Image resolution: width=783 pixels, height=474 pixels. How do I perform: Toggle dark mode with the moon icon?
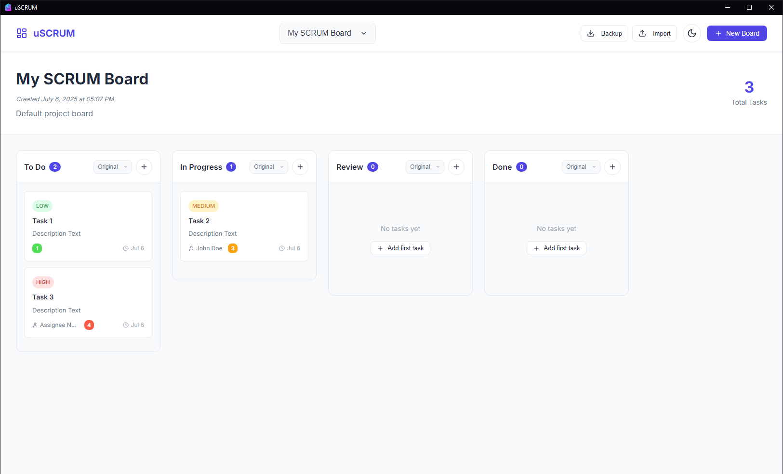(692, 33)
